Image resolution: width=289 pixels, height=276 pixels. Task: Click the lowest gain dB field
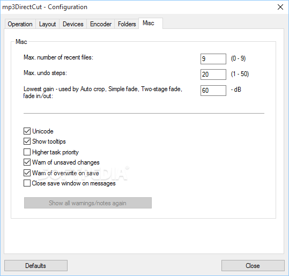[x=213, y=91]
